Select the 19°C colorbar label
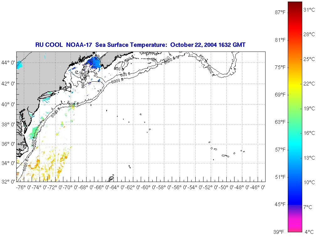Screen dimensions: 316x237 coord(309,108)
